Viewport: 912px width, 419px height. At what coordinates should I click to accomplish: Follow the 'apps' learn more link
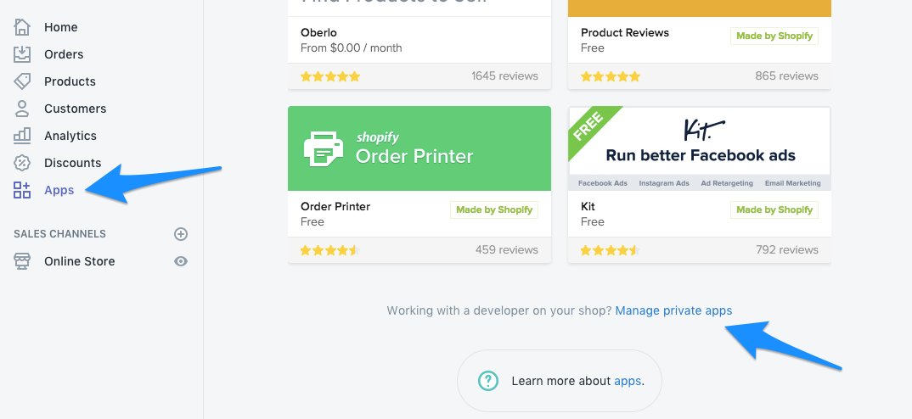click(x=628, y=381)
